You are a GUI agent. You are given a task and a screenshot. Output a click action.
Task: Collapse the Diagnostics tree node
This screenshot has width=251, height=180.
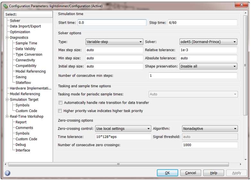[x=7, y=38]
